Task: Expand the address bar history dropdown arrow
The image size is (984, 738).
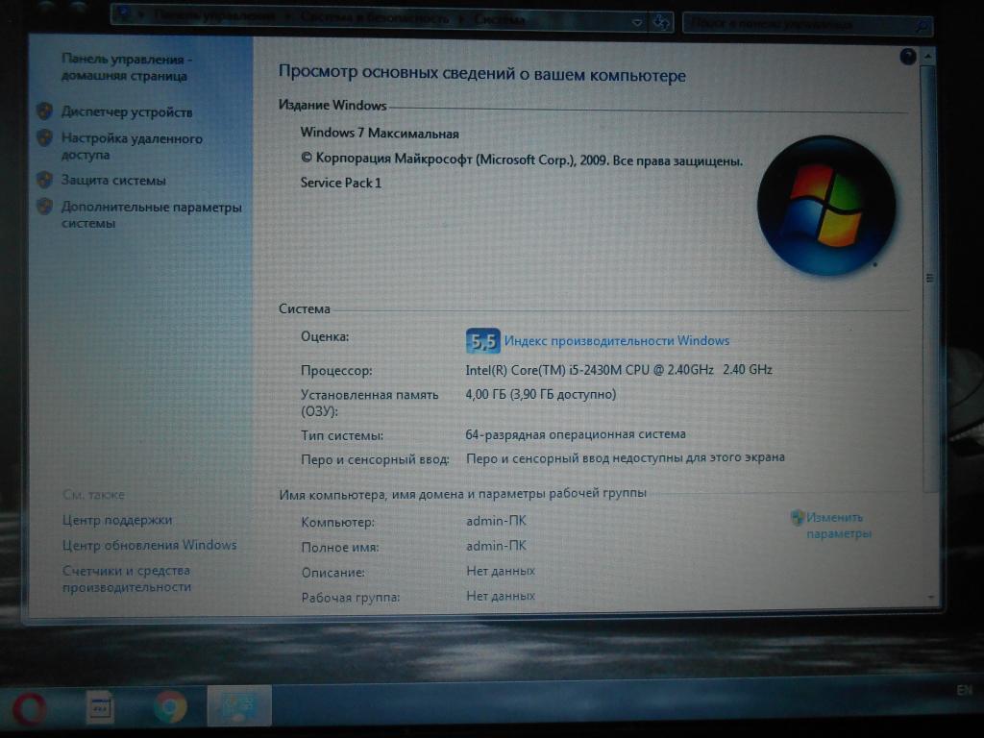Action: tap(637, 23)
